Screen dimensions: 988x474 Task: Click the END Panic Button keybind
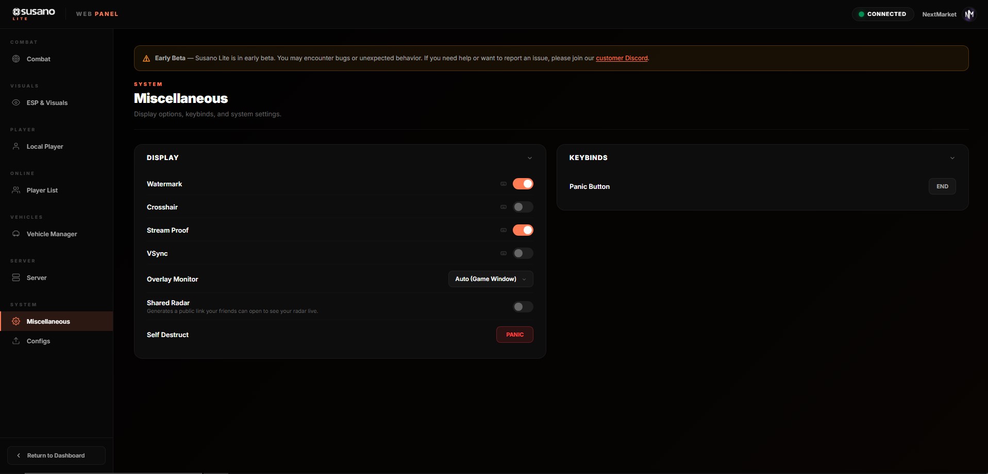pos(942,186)
